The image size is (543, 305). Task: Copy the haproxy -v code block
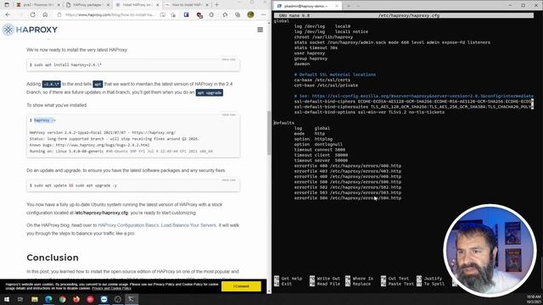(228, 115)
